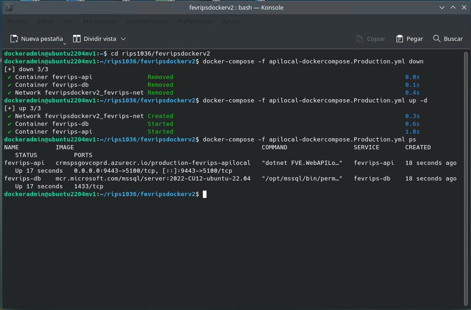
Task: Click the command '"dotnet FVE.WebAPILo…"'
Action: coord(302,163)
